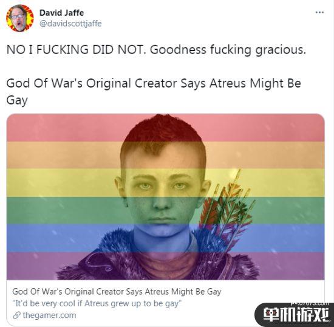Image resolution: width=334 pixels, height=327 pixels.
Task: Click David Jaffe's profile avatar
Action: [x=20, y=18]
